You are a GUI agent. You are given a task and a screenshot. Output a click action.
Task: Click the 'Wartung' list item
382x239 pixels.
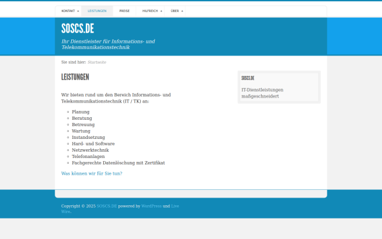coord(81,131)
